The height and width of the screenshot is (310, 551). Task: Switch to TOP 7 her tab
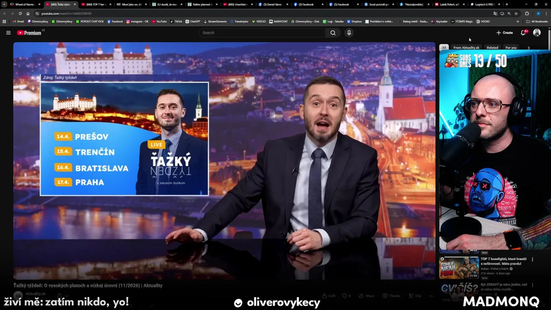click(96, 4)
